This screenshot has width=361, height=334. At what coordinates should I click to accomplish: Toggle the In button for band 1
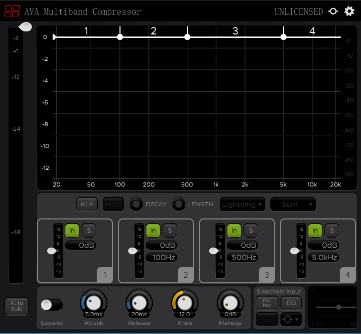72,230
